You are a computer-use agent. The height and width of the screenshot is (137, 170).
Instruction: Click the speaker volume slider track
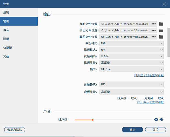coord(122,120)
